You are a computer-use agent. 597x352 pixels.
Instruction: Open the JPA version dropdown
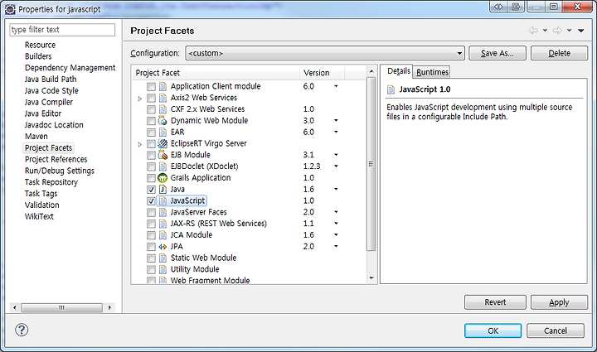tap(336, 246)
